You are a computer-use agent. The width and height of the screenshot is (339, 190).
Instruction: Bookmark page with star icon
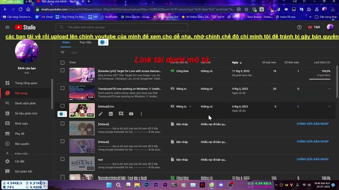click(x=246, y=9)
